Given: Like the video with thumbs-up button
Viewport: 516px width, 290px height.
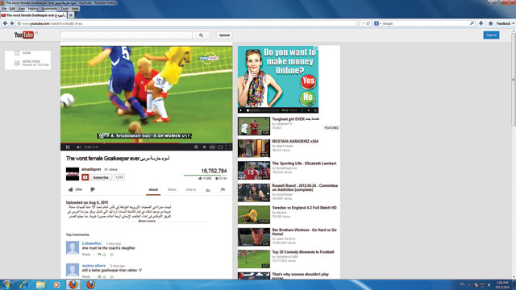Looking at the screenshot, I should [75, 189].
